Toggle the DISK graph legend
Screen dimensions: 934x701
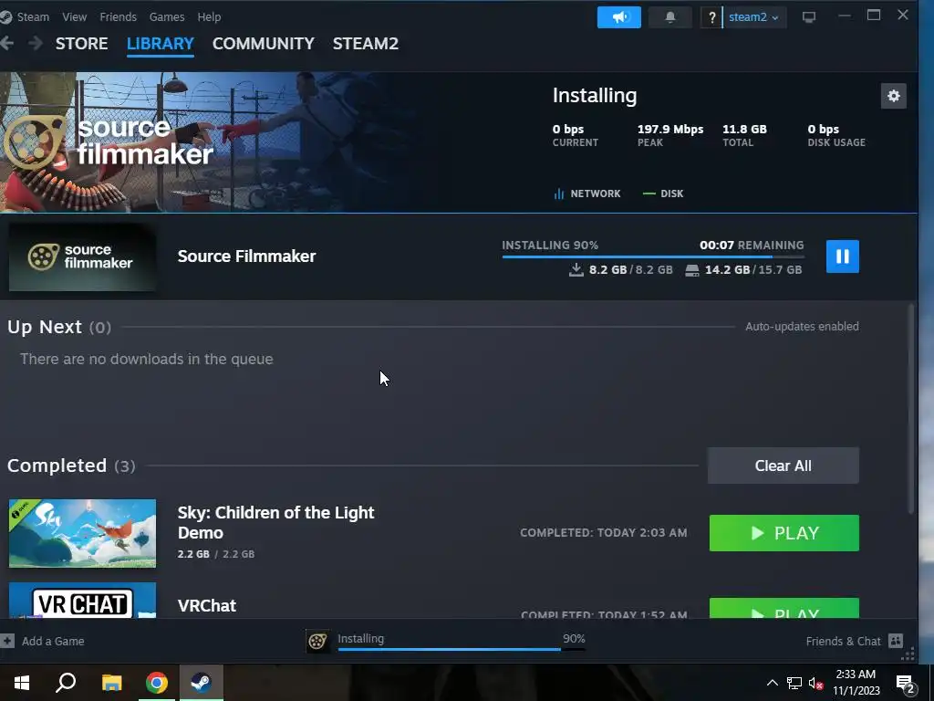pyautogui.click(x=663, y=194)
